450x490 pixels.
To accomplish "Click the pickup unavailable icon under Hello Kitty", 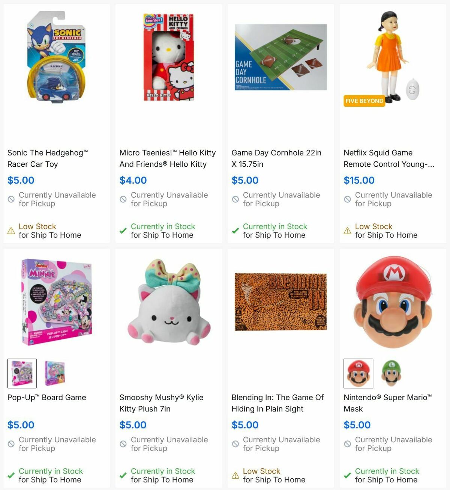I will coord(123,199).
